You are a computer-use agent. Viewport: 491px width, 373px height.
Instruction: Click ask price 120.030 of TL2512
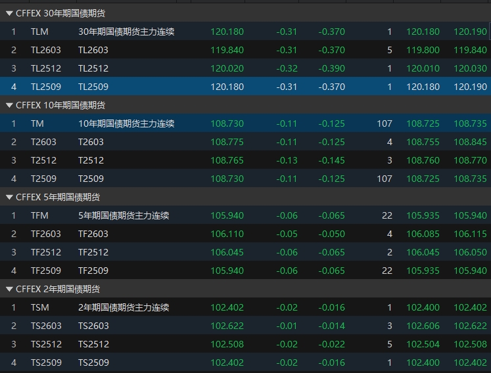click(x=471, y=68)
